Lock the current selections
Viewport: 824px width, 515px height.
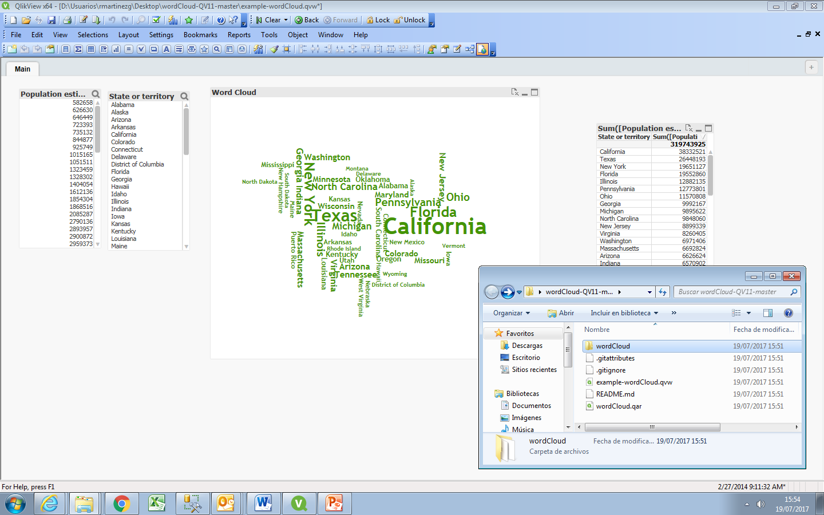(378, 20)
